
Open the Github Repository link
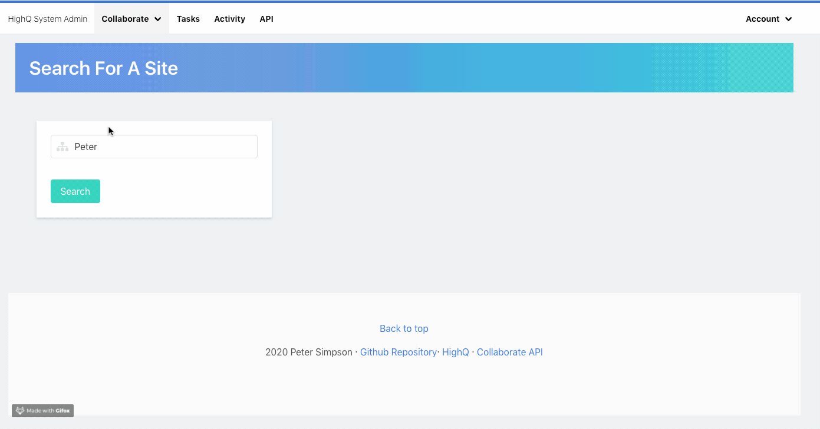point(398,352)
